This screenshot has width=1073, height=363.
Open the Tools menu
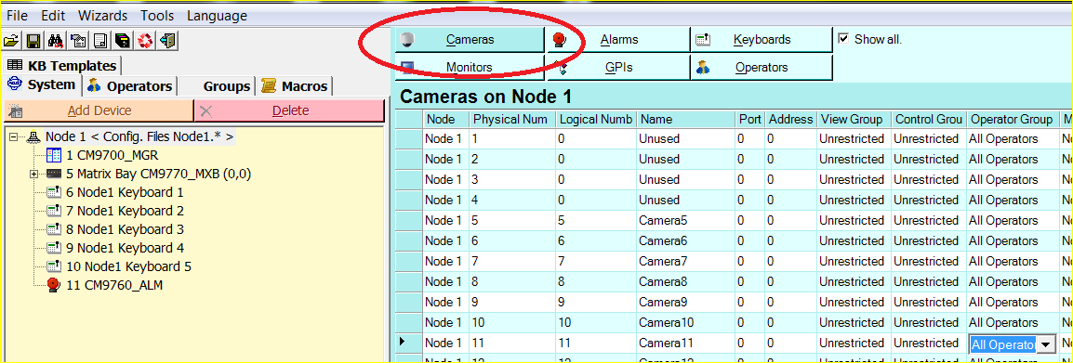[x=157, y=15]
